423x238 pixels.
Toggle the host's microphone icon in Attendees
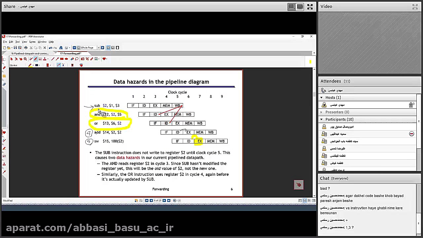(x=411, y=105)
